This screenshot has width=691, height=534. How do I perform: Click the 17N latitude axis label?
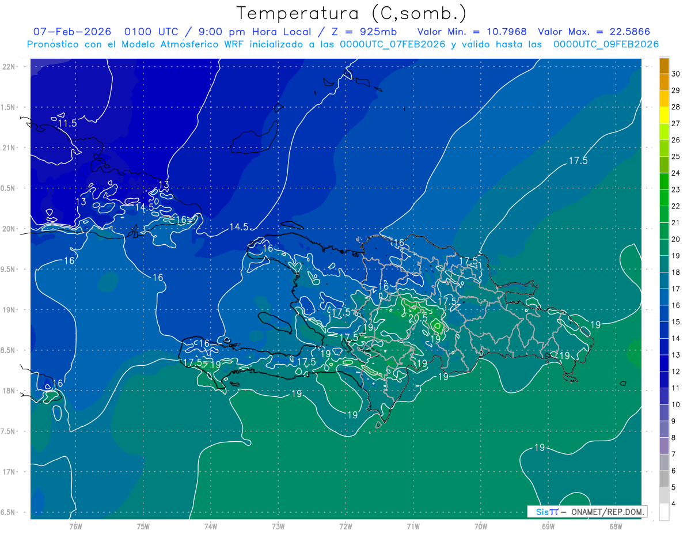(x=9, y=472)
